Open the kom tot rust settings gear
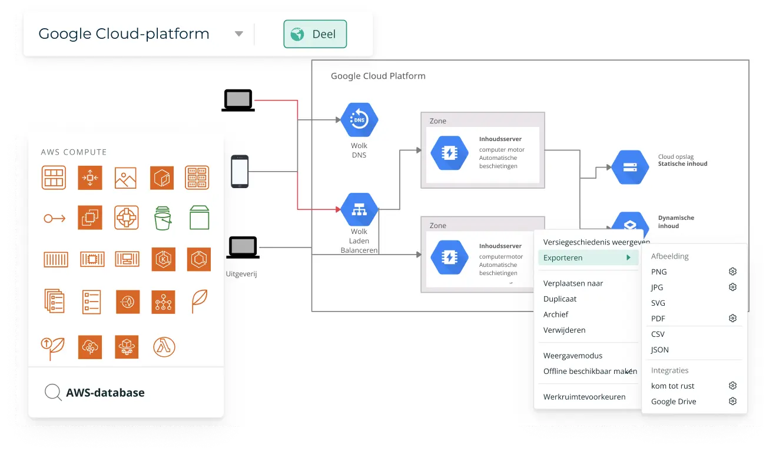Screen dimensions: 776x455 733,386
